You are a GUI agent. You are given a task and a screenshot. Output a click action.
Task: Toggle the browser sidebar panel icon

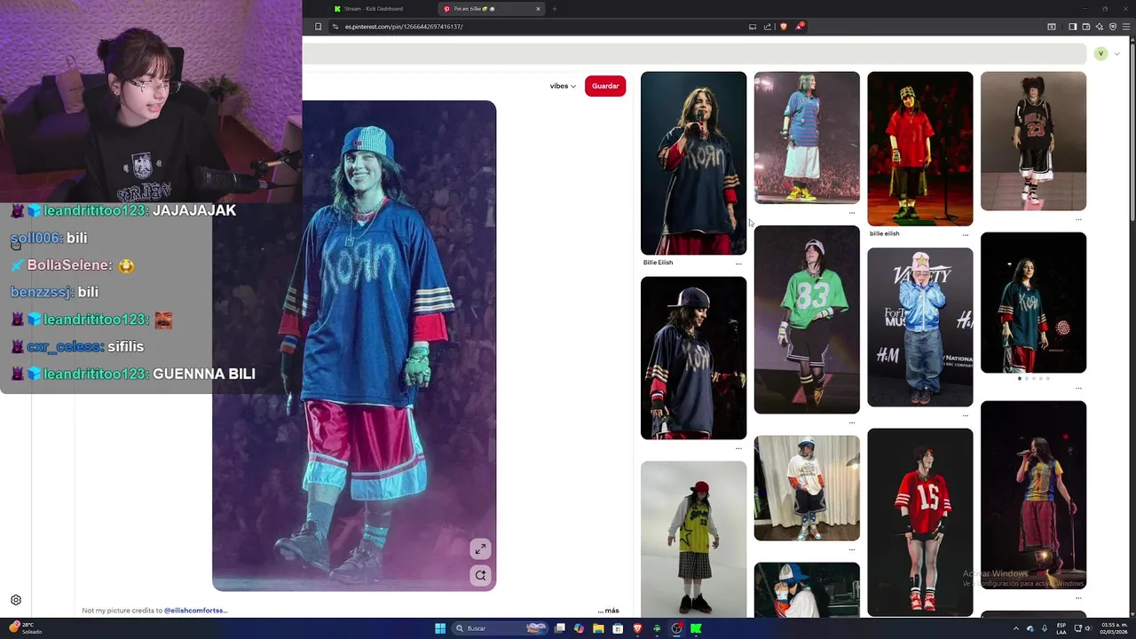1072,27
